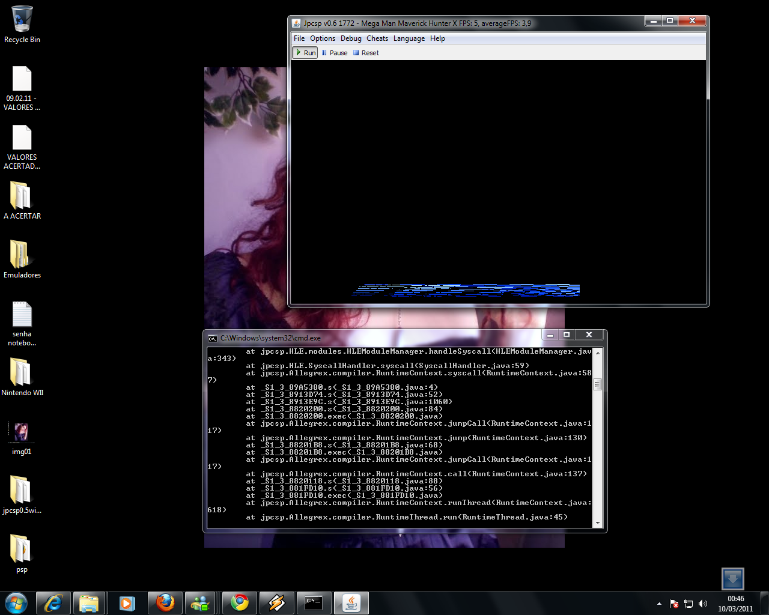Click the Run button in Jpcsp toolbar
Screen dimensions: 769x615
coord(305,53)
